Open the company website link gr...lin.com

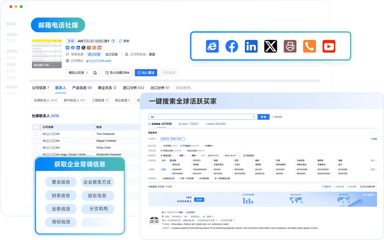pos(98,61)
